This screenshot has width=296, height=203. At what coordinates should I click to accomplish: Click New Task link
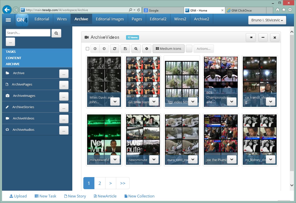[45, 196]
